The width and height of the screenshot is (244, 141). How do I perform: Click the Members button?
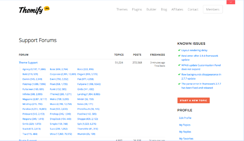pos(213,9)
